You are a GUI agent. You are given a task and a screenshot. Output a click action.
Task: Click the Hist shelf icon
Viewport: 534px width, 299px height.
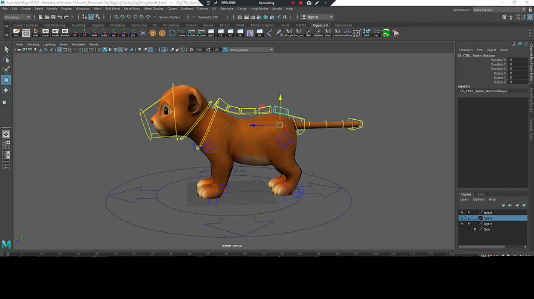tap(16, 33)
